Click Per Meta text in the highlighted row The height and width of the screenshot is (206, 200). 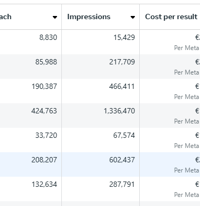[187, 170]
